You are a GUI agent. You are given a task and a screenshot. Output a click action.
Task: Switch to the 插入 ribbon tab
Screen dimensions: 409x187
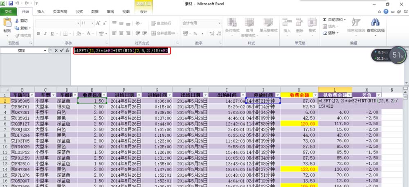point(41,12)
